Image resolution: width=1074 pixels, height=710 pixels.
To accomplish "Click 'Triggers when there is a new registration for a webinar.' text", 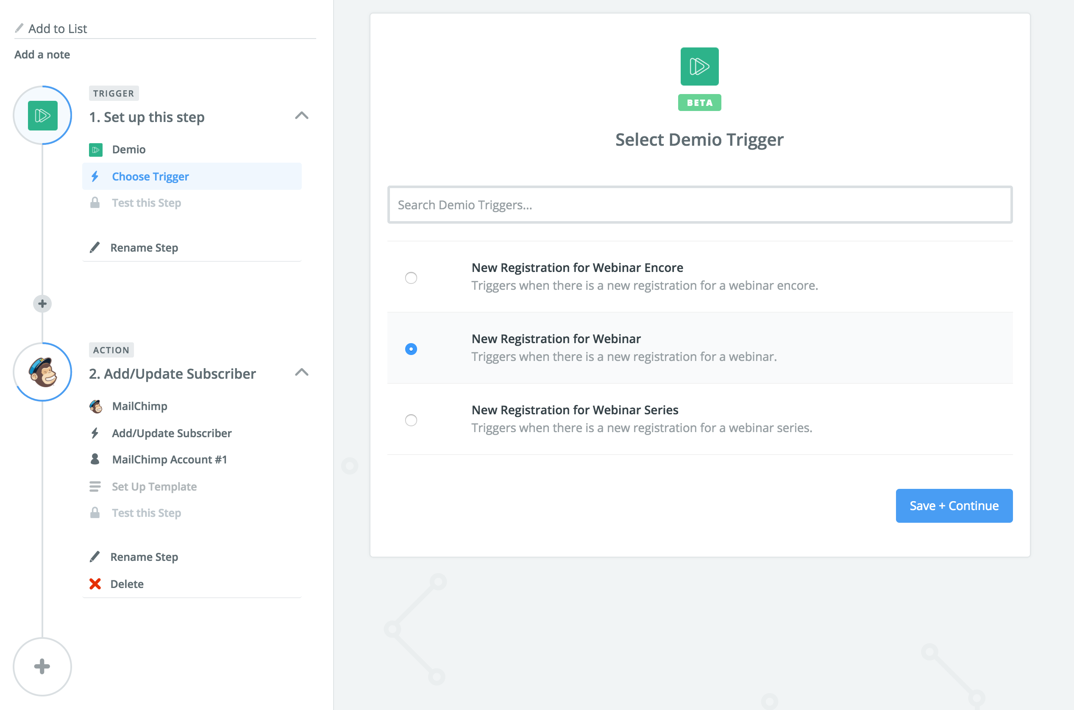I will point(624,357).
